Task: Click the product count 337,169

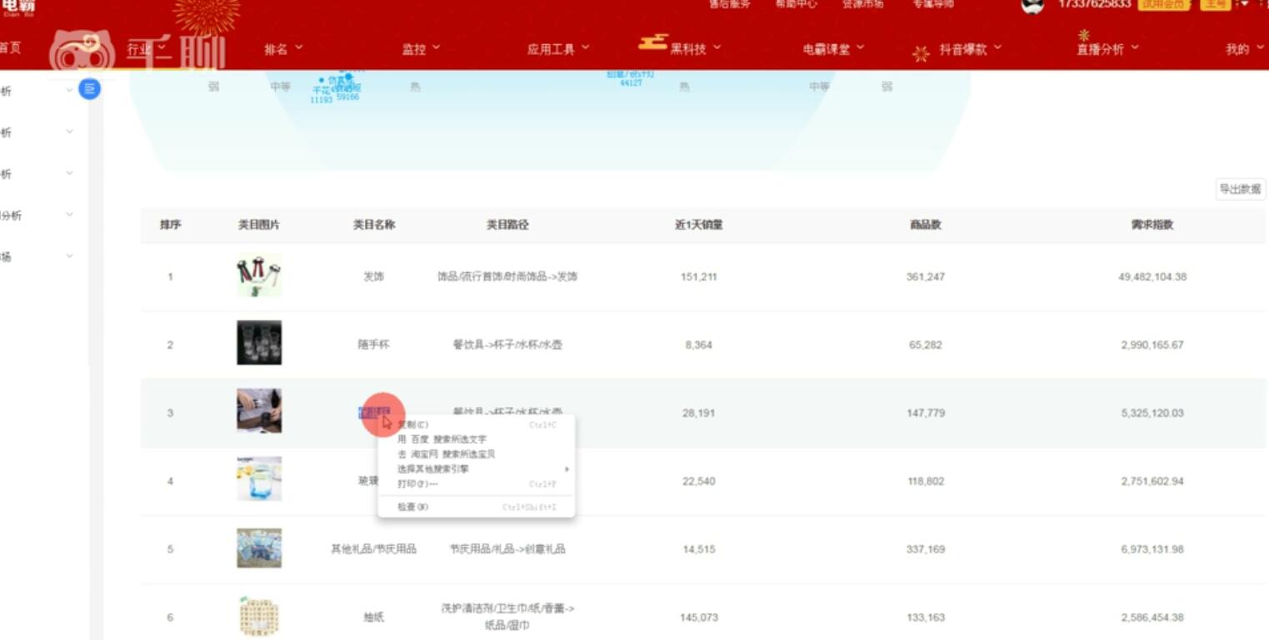Action: 926,549
